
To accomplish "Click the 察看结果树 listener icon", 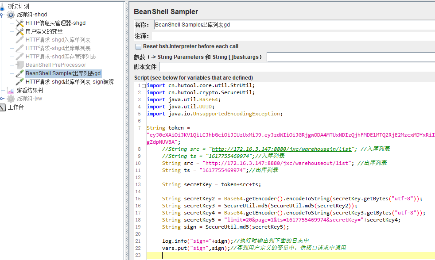I will pyautogui.click(x=11, y=91).
